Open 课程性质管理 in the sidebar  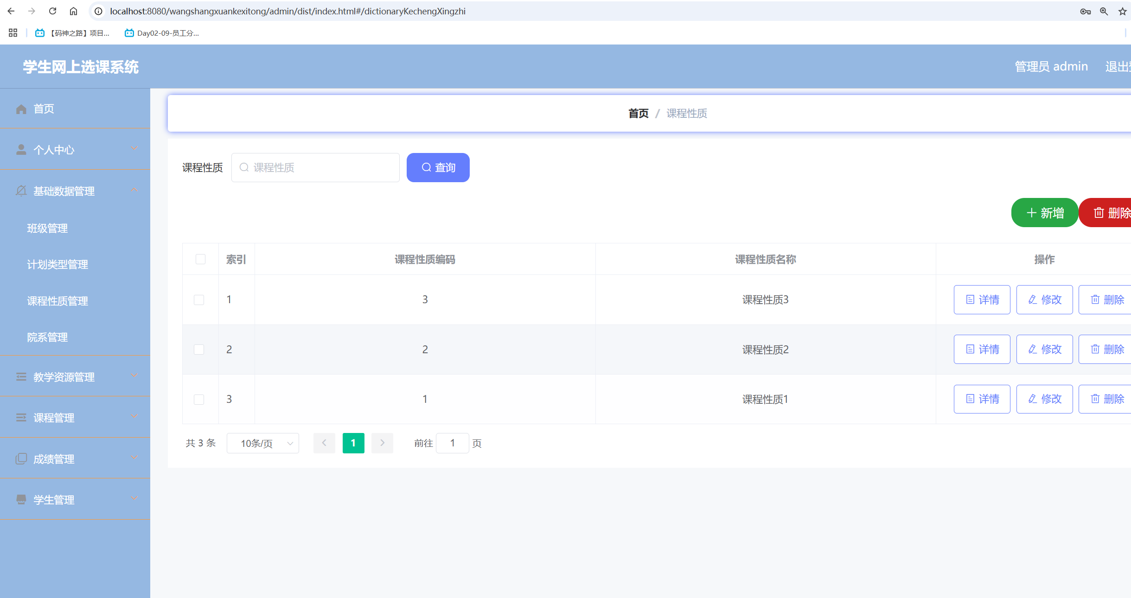coord(58,301)
